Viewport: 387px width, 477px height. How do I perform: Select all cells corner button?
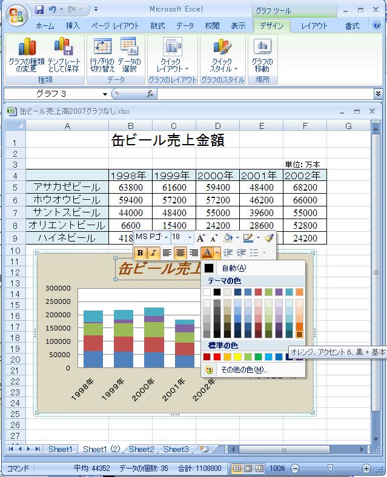pos(16,125)
